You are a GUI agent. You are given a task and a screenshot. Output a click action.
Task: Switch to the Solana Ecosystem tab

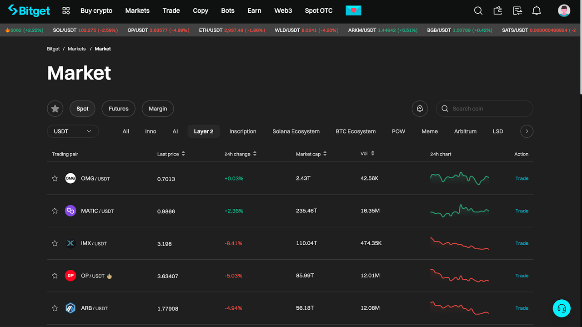tap(296, 131)
